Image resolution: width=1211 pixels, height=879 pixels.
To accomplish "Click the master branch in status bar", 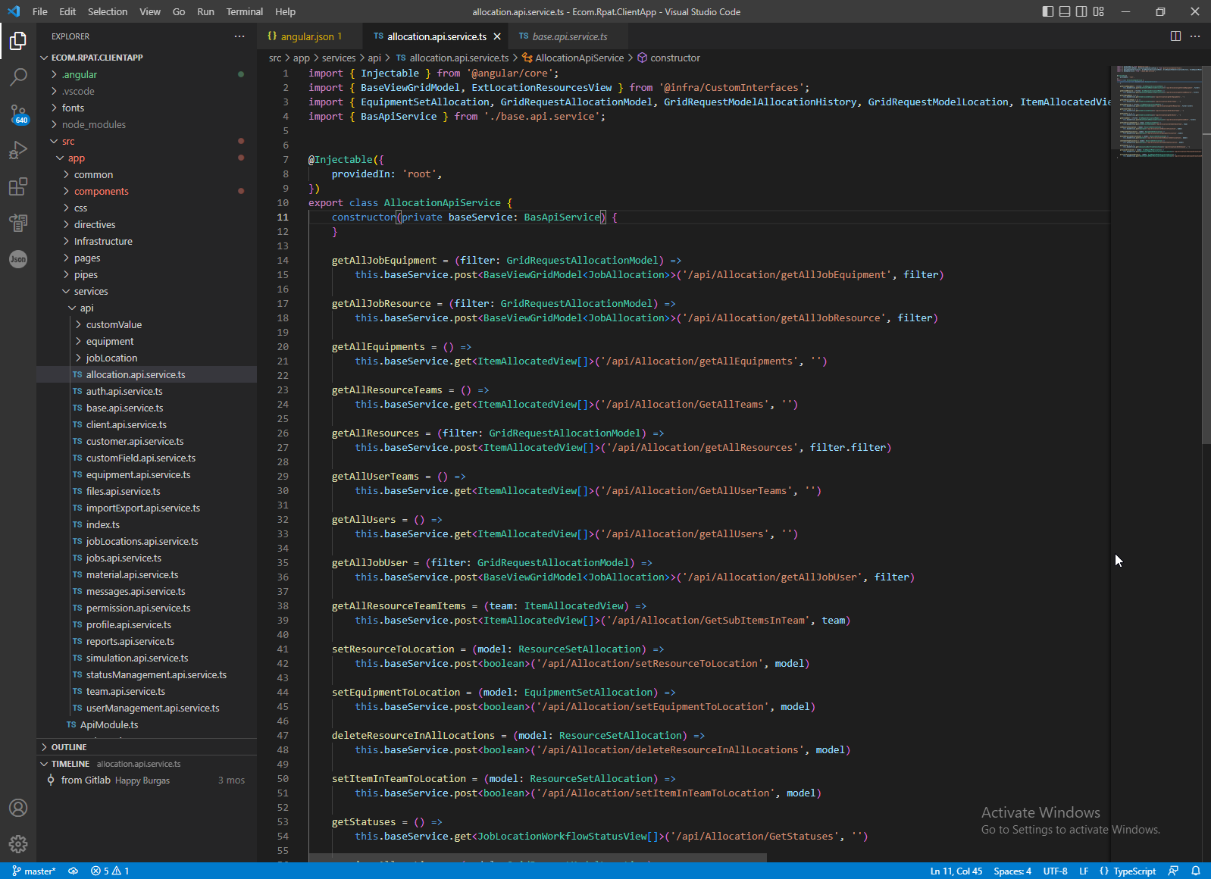I will [34, 871].
